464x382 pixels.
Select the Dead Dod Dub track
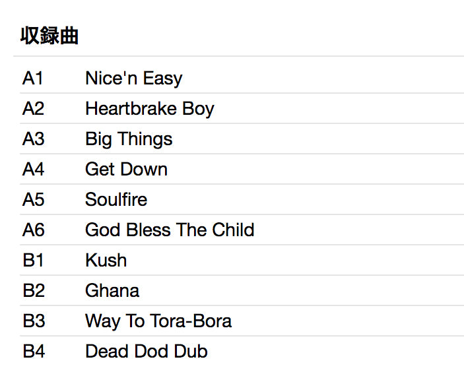pos(147,352)
